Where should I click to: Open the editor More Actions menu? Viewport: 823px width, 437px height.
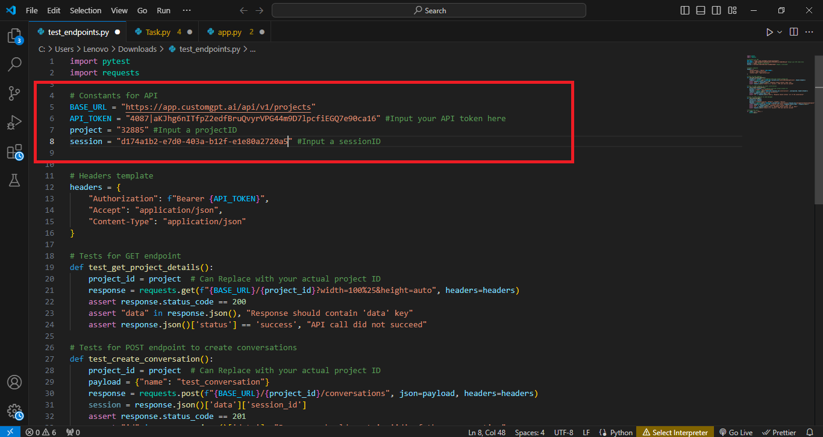[809, 31]
